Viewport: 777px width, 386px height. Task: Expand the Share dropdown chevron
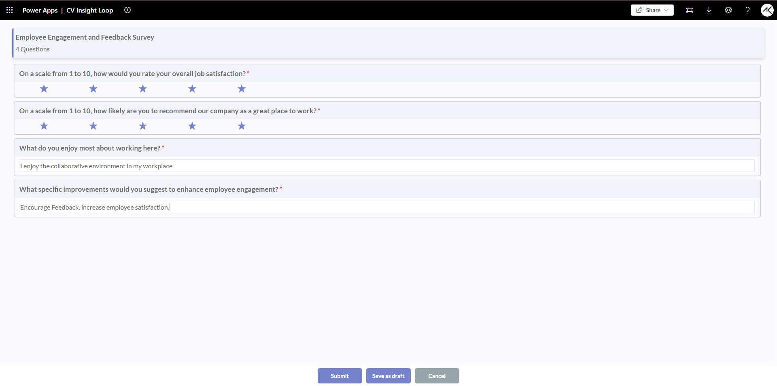pyautogui.click(x=665, y=10)
